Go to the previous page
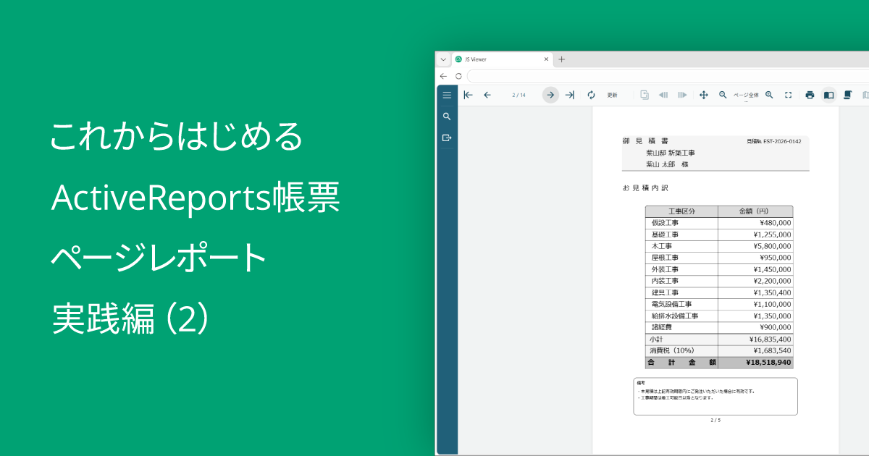The width and height of the screenshot is (869, 456). coord(487,95)
